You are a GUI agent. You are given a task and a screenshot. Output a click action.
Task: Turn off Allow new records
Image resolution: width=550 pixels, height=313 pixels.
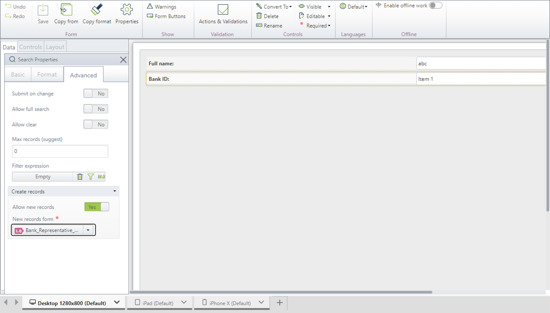97,207
